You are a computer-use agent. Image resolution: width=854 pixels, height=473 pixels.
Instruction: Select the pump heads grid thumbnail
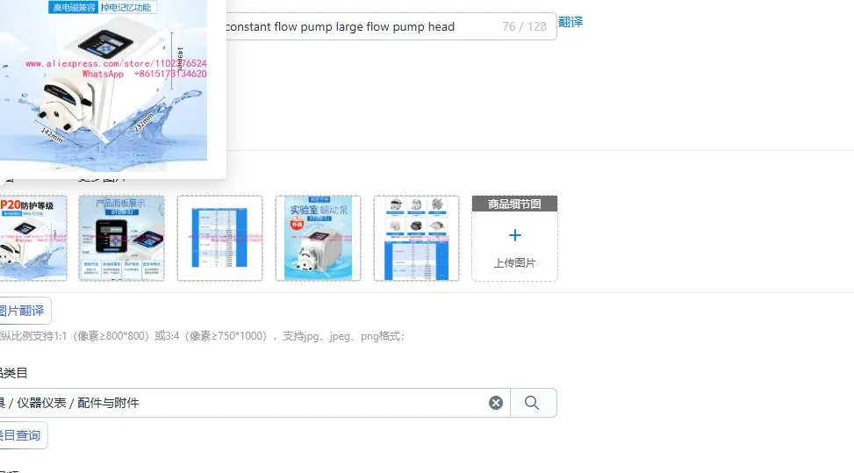click(x=416, y=239)
